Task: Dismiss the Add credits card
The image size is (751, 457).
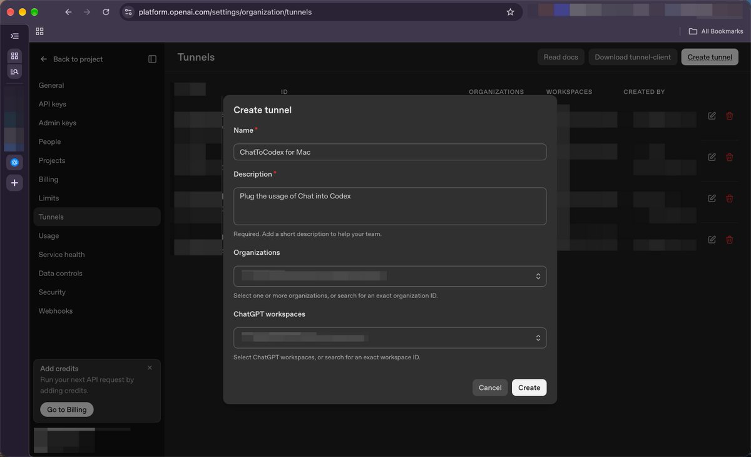Action: coord(150,368)
